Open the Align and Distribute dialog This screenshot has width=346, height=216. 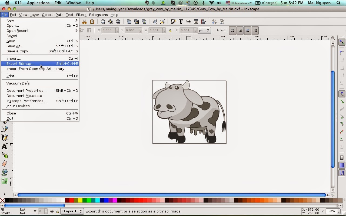(203, 22)
